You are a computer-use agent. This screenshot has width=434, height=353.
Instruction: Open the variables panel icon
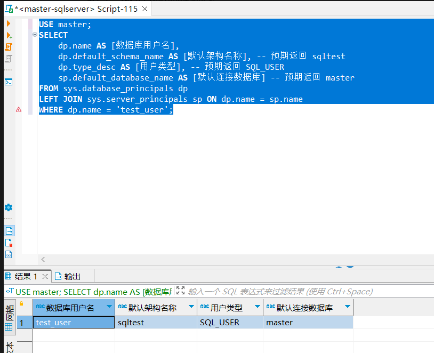(9, 254)
